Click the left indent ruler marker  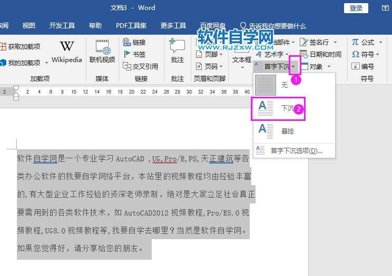coord(16,98)
